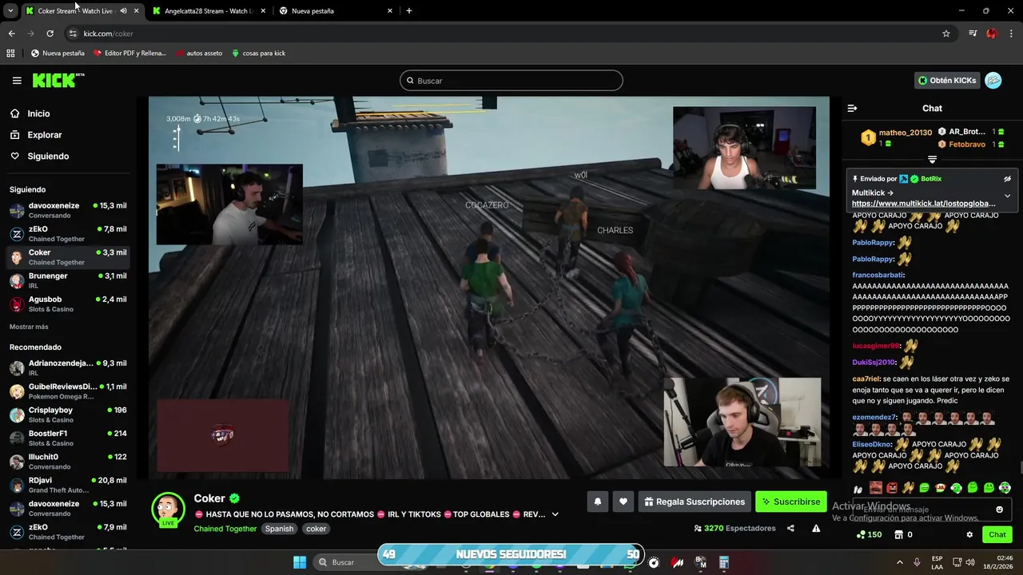Click the Chained Together category link
Viewport: 1023px width, 575px height.
225,529
